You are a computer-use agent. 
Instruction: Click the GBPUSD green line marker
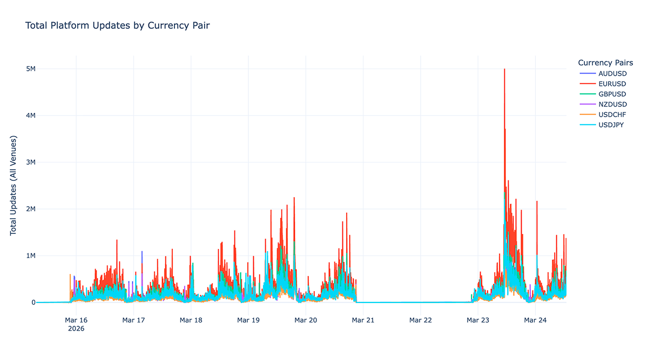point(587,94)
